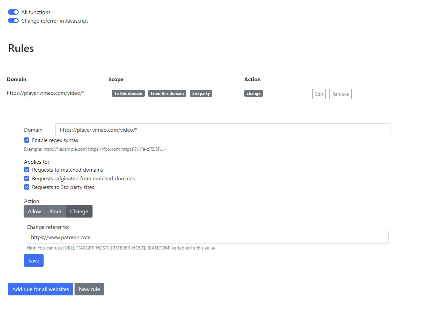This screenshot has height=320, width=431.
Task: Click Add rule for all websites
Action: click(41, 289)
